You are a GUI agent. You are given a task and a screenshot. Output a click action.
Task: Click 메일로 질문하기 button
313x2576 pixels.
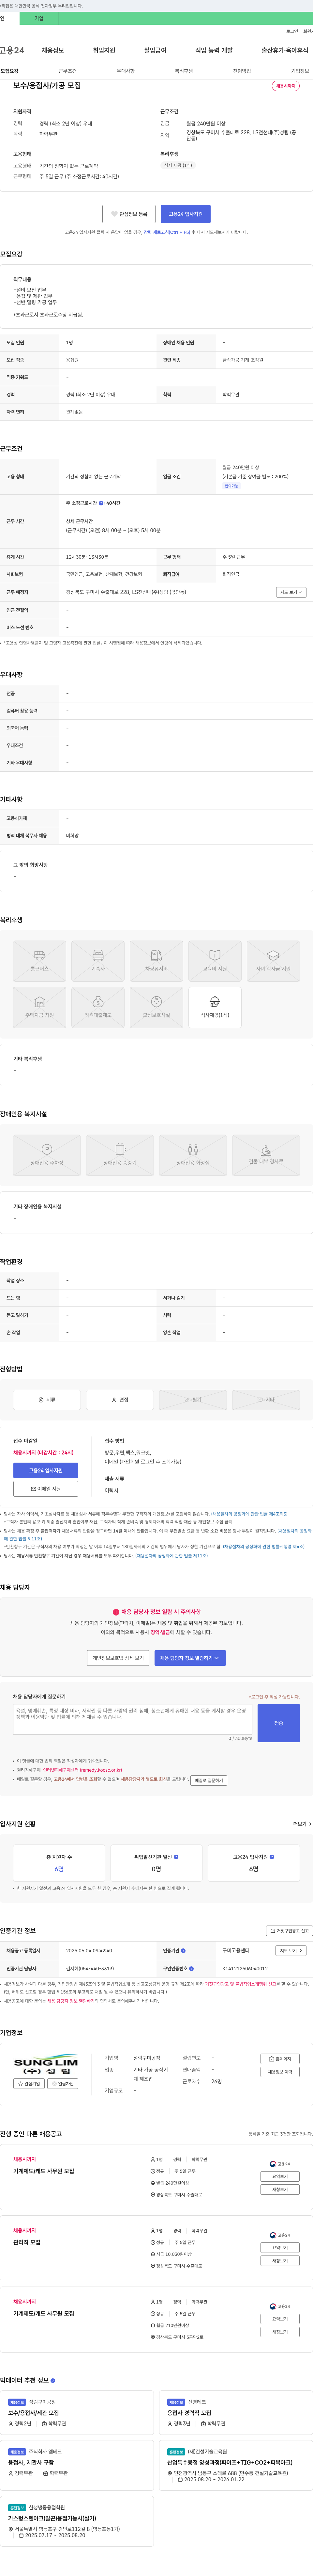click(208, 1780)
